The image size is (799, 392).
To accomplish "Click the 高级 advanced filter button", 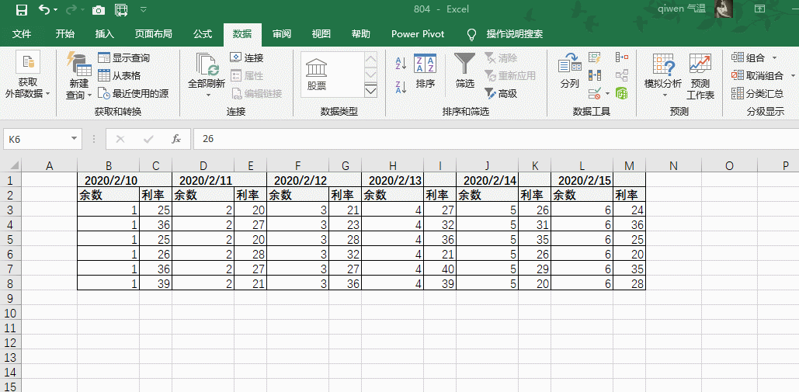I will tap(501, 93).
